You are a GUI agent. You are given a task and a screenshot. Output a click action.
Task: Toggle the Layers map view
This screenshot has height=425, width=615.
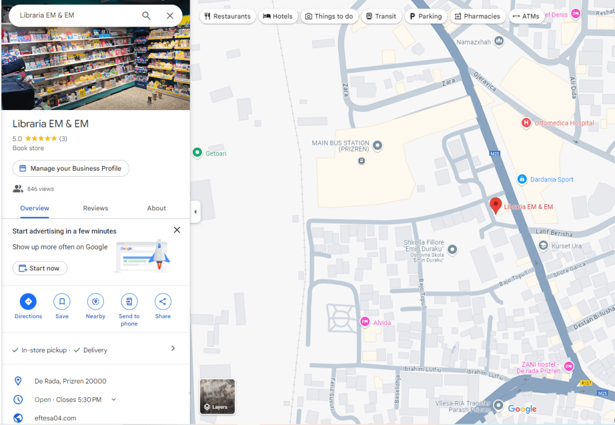point(217,397)
